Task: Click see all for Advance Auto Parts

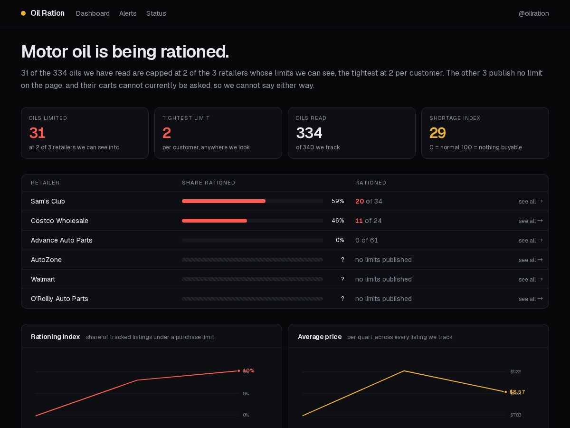Action: coord(531,241)
